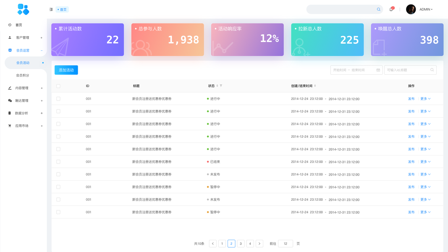This screenshot has height=252, width=448.
Task: Check the first 未发布 row's checkbox
Action: pyautogui.click(x=58, y=174)
